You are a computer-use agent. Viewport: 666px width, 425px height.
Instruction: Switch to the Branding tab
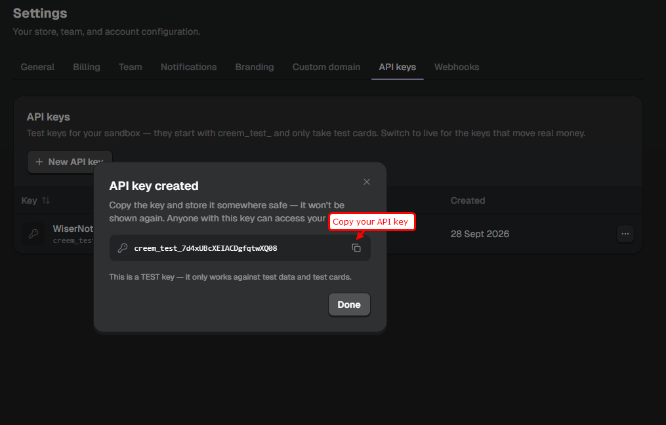(255, 67)
